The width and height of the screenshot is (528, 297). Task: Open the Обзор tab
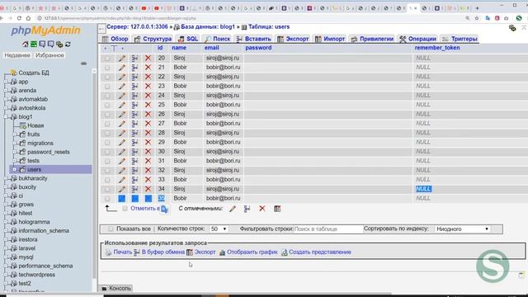[115, 39]
